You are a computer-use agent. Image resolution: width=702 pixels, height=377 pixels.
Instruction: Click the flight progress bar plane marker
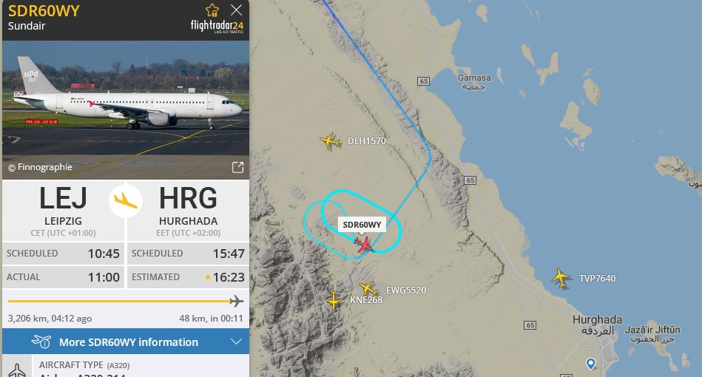237,302
